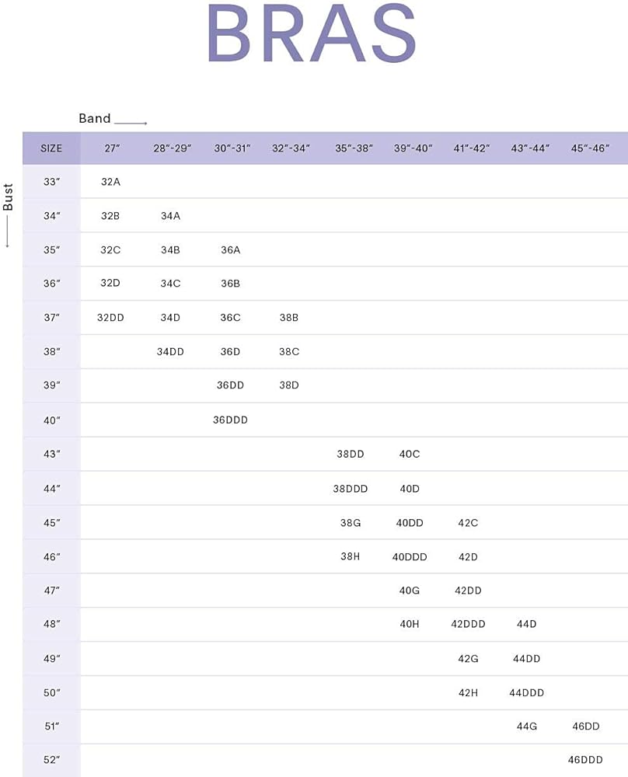The height and width of the screenshot is (777, 628).
Task: Select the 27″ band column header
Action: 112,148
